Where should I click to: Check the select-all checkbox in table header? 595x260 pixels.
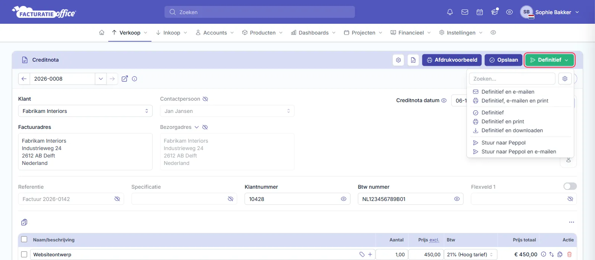click(x=24, y=240)
